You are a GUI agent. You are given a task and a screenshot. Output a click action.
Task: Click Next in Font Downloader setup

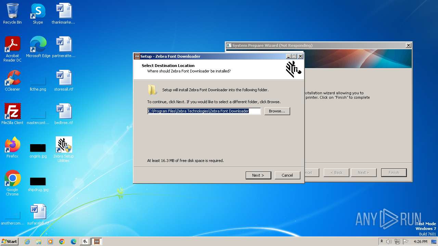click(x=258, y=175)
